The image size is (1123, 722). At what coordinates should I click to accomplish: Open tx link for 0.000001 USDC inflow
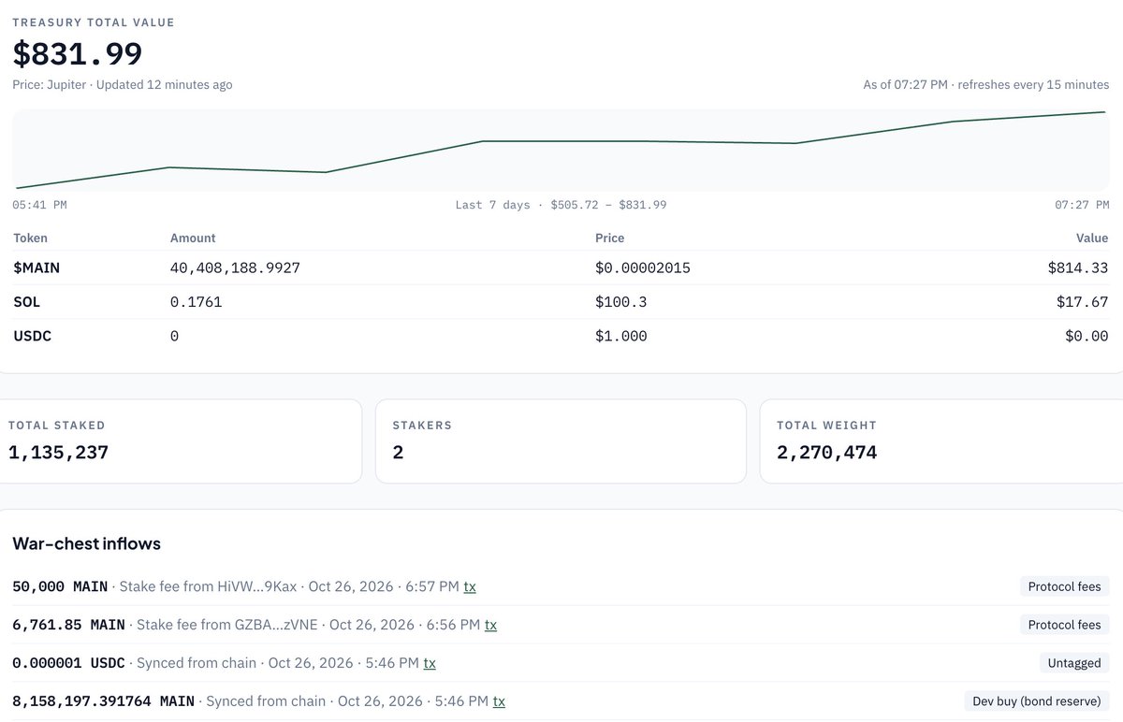click(x=430, y=663)
